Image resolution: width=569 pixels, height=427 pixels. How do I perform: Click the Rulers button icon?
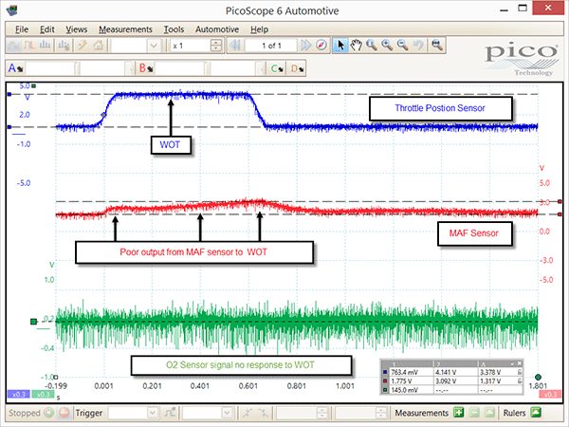pyautogui.click(x=536, y=413)
